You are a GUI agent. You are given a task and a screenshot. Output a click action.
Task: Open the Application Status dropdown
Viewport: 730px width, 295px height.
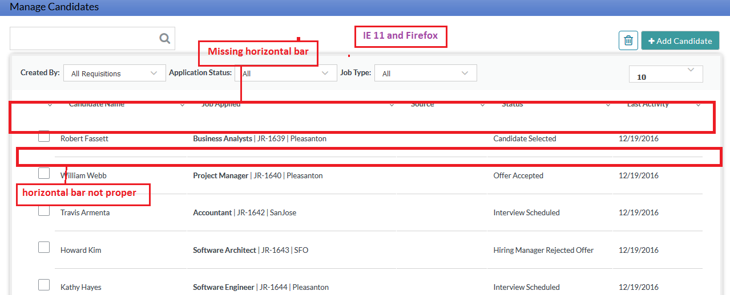coord(285,73)
